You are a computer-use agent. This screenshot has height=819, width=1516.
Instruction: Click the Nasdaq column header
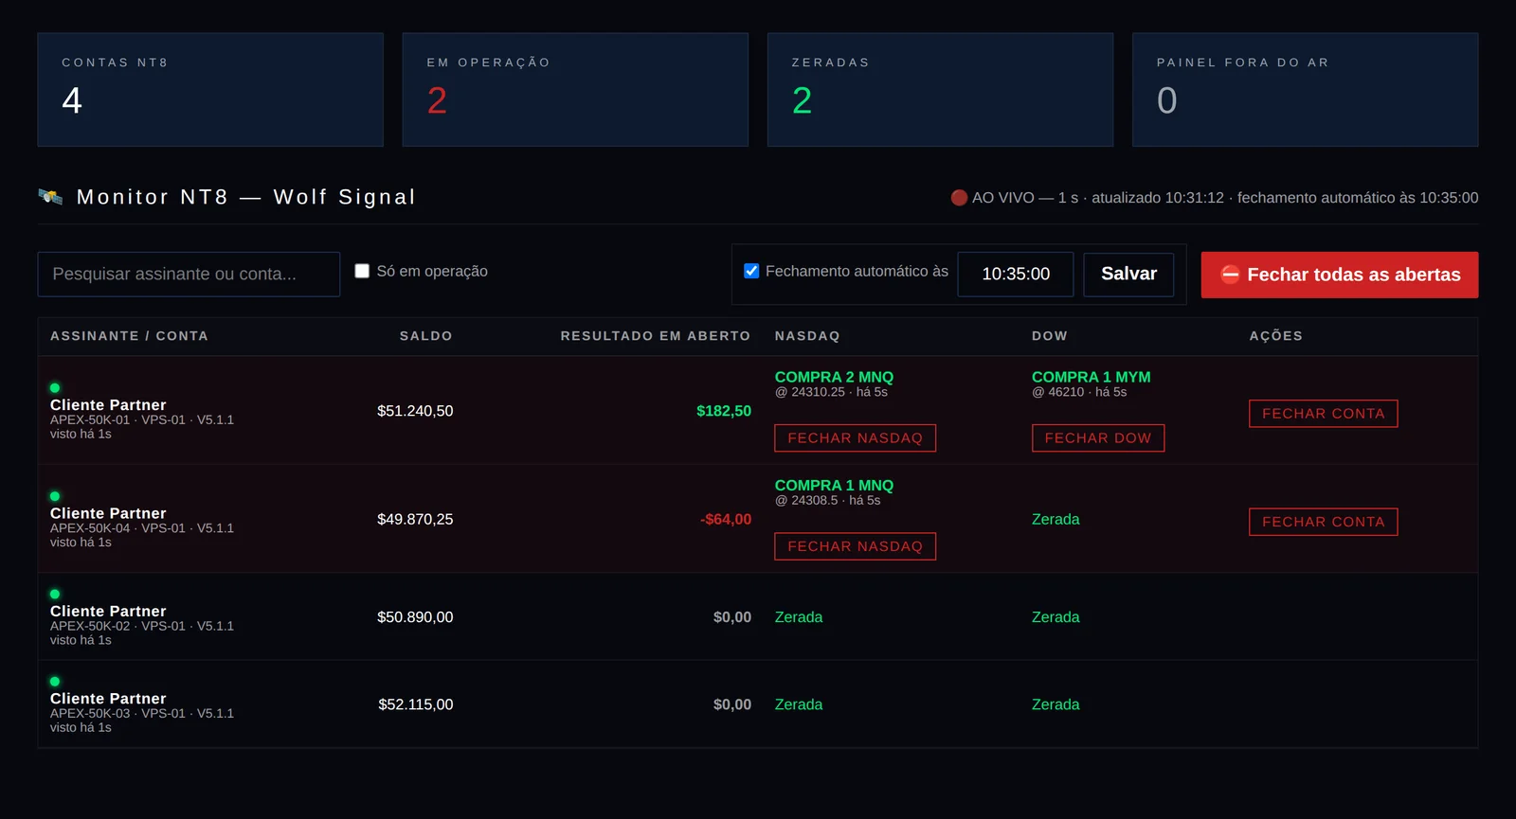[807, 336]
